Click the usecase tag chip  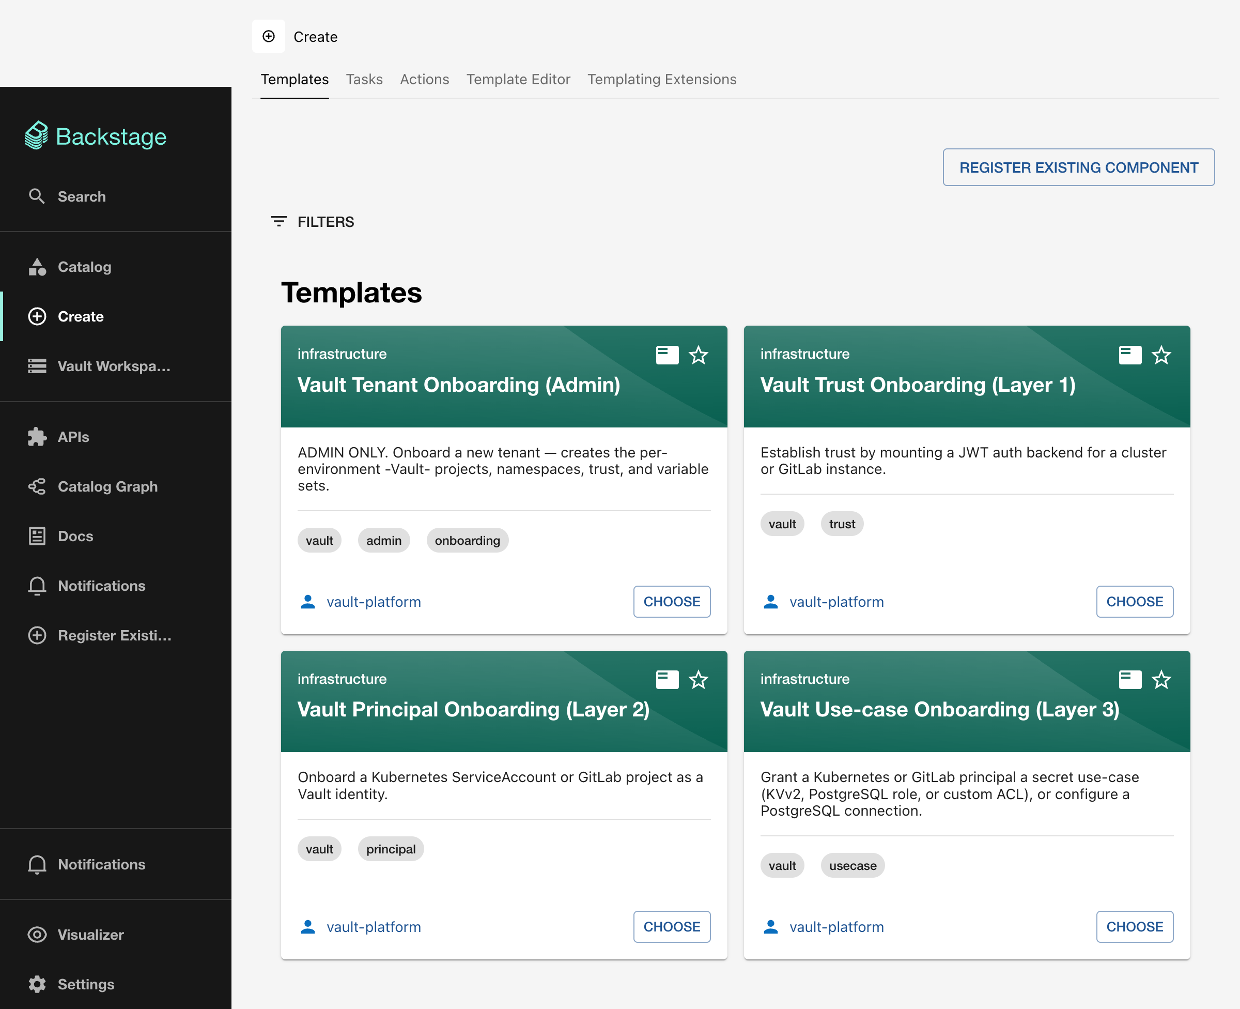click(853, 865)
